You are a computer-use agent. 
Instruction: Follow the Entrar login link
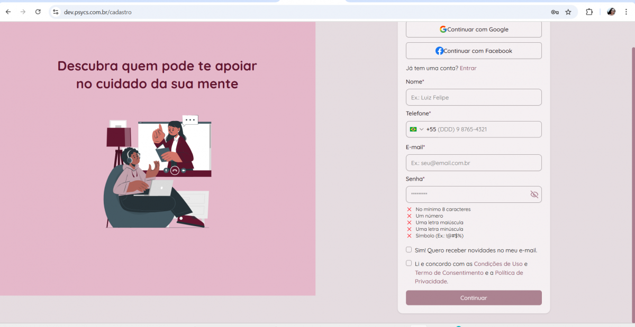click(x=468, y=68)
